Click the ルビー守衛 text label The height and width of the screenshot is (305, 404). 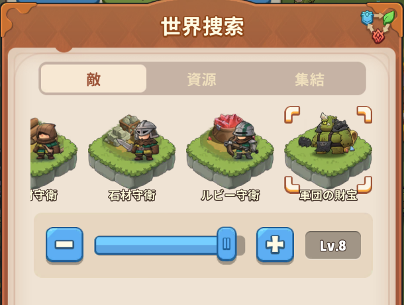230,196
